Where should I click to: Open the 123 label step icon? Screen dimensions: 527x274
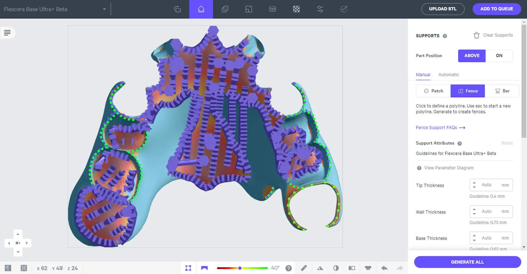[x=273, y=9]
